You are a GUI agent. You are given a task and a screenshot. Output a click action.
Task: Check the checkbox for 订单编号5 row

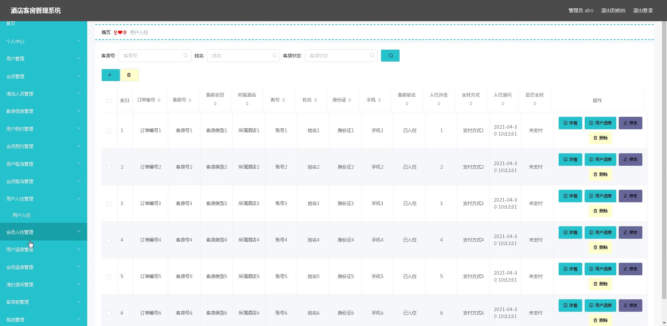[x=109, y=277]
